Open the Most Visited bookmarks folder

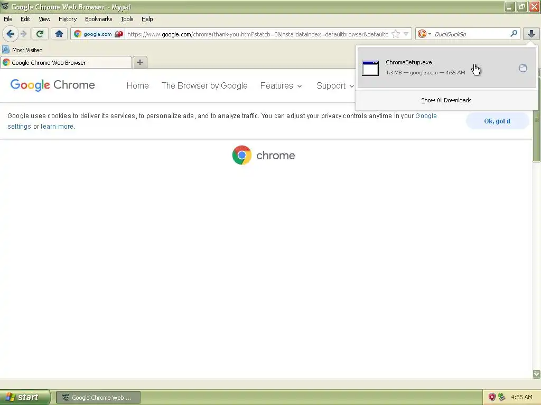pyautogui.click(x=22, y=50)
